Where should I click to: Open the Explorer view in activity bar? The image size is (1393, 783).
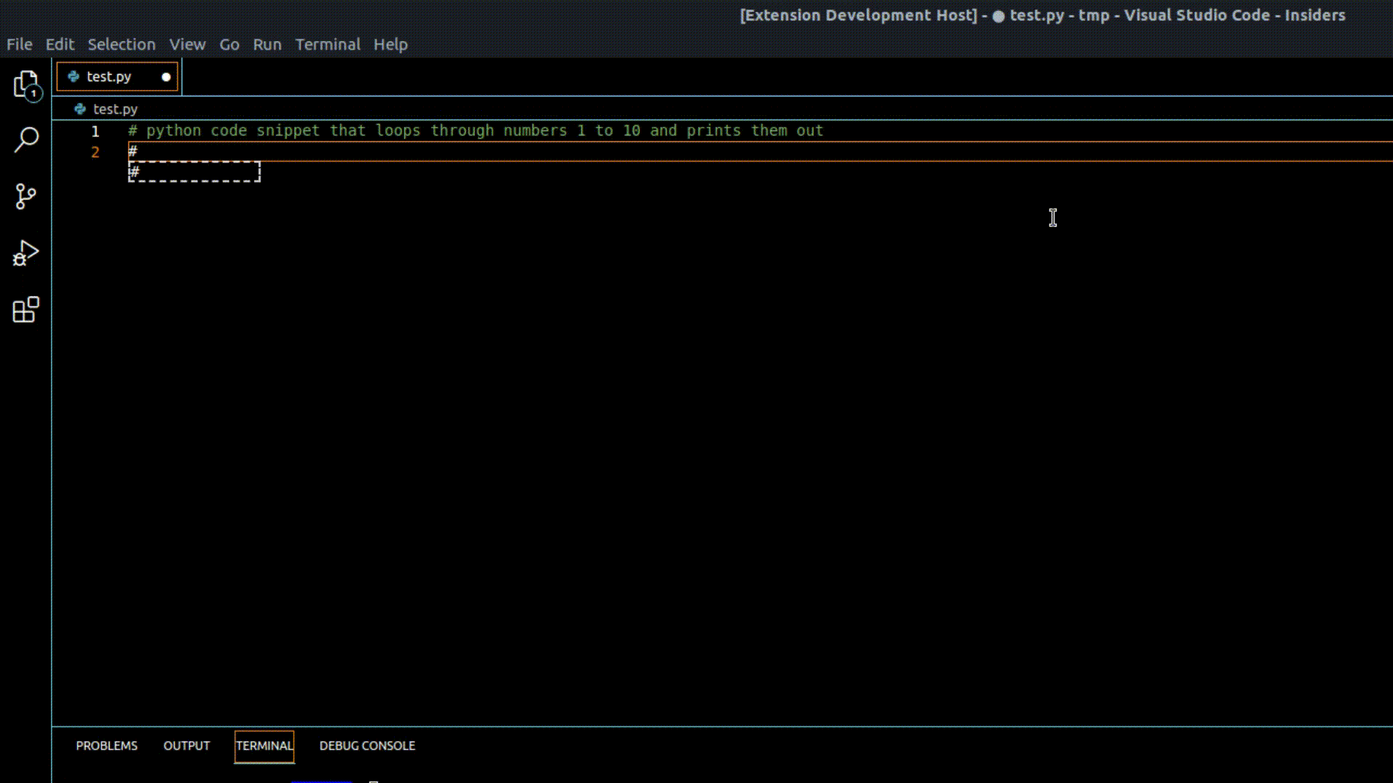(x=26, y=85)
